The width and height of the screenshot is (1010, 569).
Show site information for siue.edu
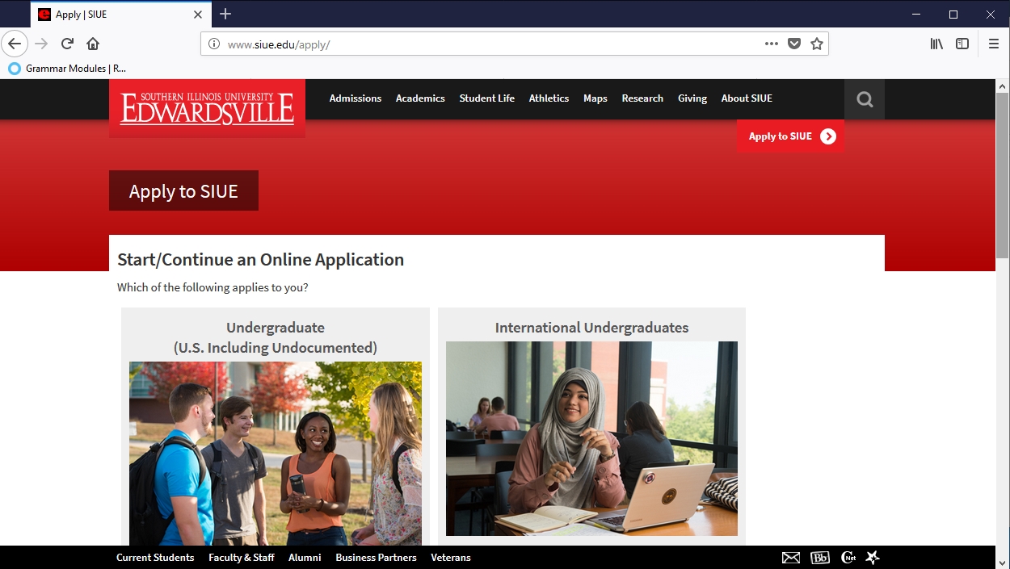[214, 44]
